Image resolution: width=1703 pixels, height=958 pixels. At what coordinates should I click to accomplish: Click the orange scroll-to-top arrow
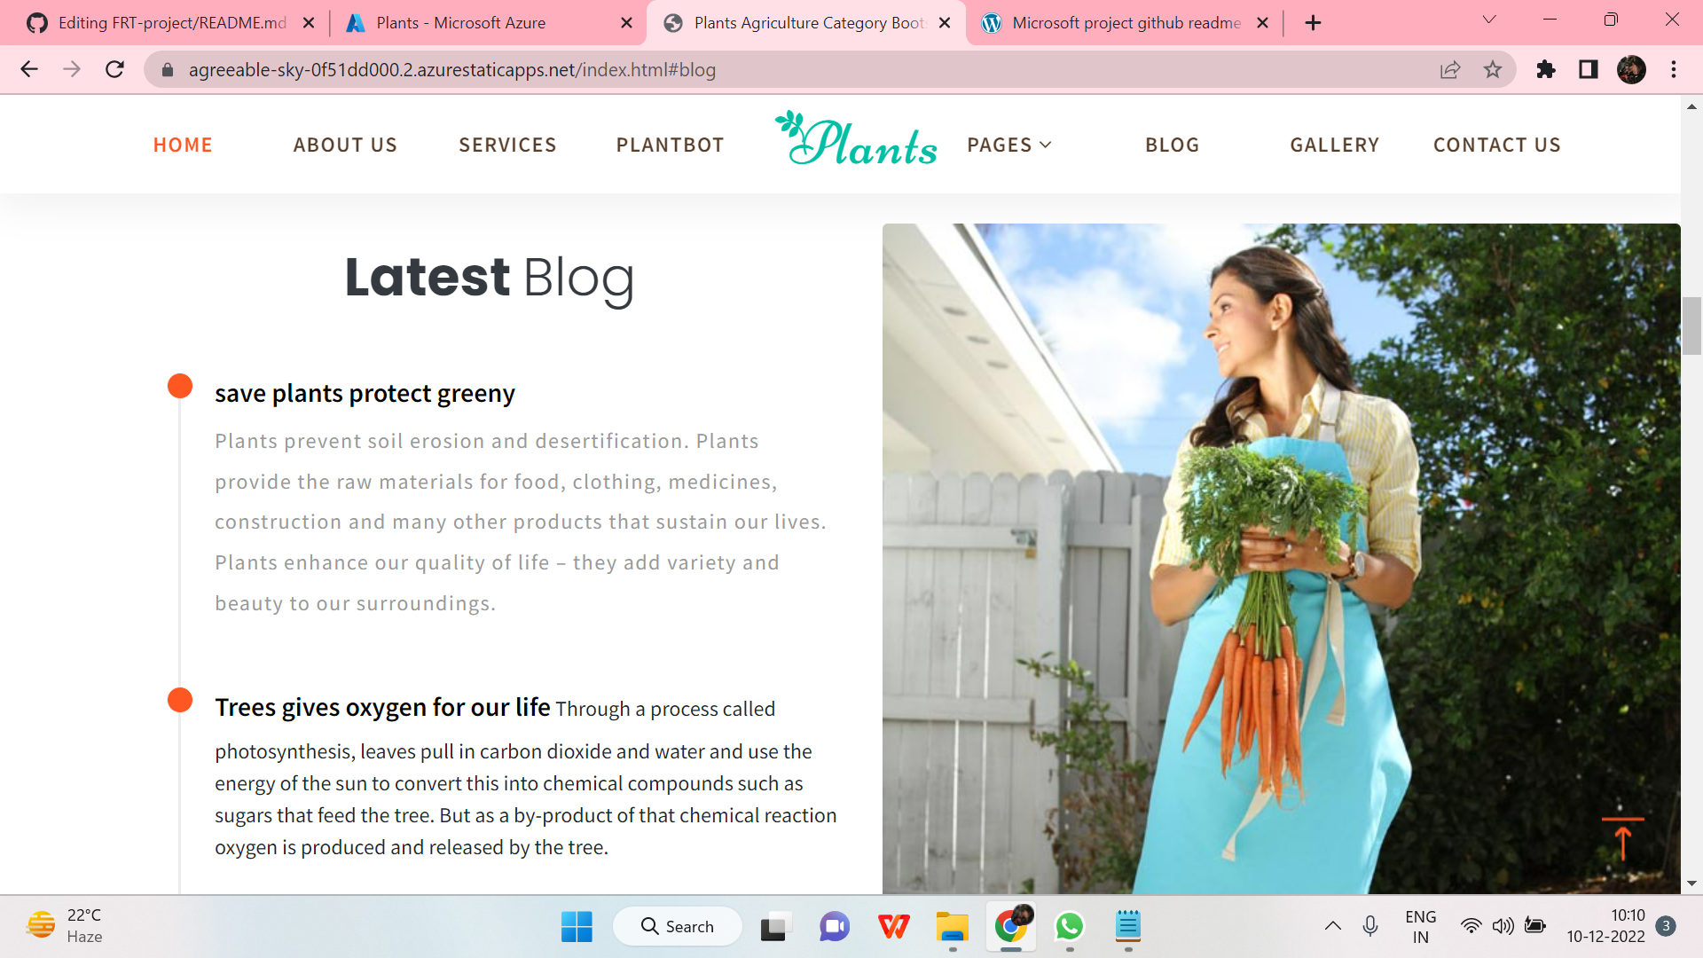pos(1622,839)
